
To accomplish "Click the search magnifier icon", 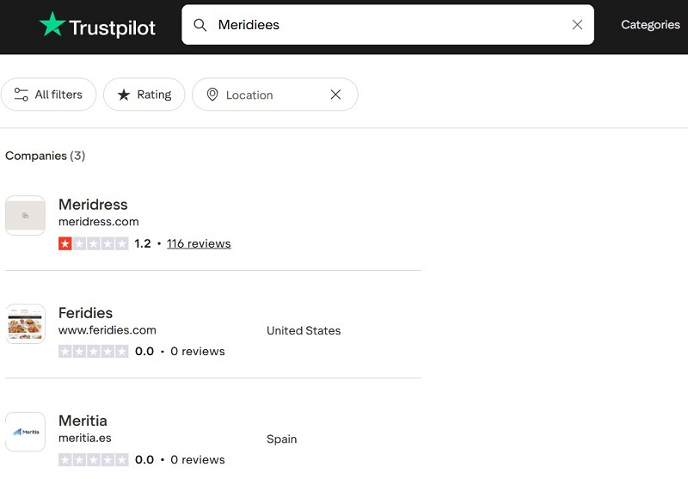I will click(200, 25).
